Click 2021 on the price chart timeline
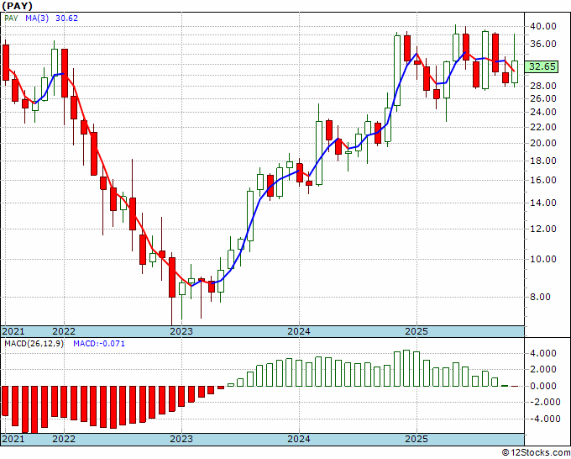 (13, 331)
